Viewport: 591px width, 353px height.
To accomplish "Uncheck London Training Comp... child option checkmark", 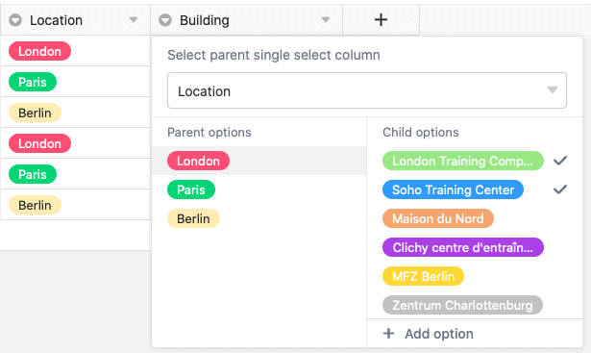I will [x=560, y=161].
